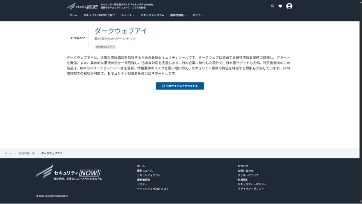Expand the ニュース dropdown menu
This screenshot has height=204, width=362.
pos(128,15)
